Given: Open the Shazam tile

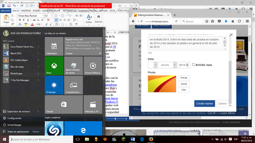Looking at the screenshot, I should coord(54,128).
